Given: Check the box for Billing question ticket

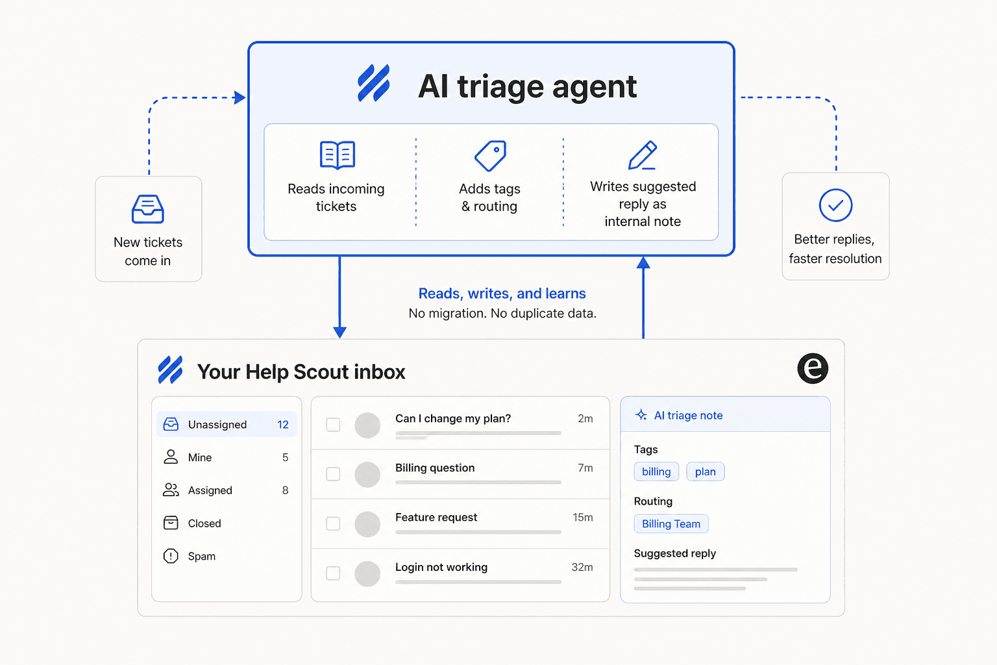Looking at the screenshot, I should tap(333, 474).
